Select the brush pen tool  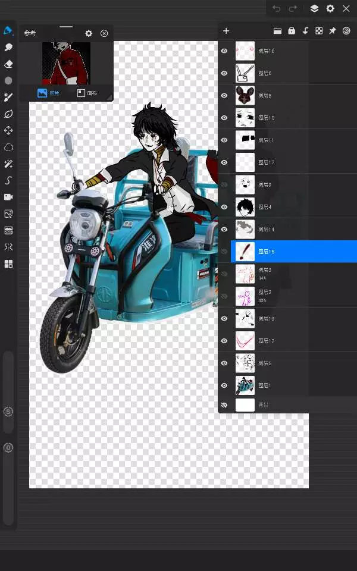coord(8,30)
